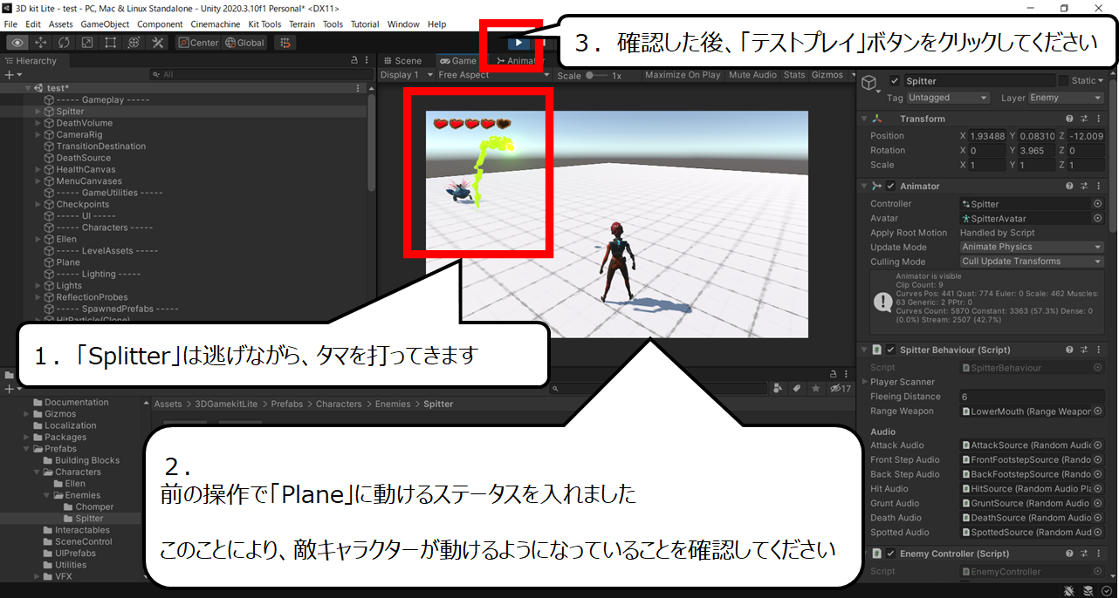Image resolution: width=1119 pixels, height=598 pixels.
Task: Open the Display 1 dropdown
Action: 406,75
